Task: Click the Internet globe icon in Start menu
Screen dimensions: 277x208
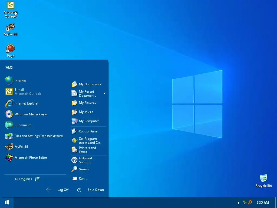Action: (x=9, y=81)
